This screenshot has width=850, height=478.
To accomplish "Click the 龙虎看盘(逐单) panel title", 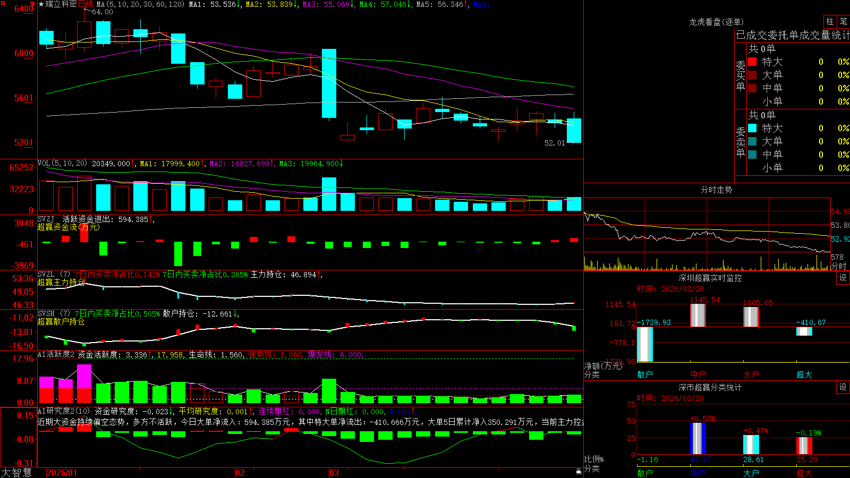I will pos(717,22).
